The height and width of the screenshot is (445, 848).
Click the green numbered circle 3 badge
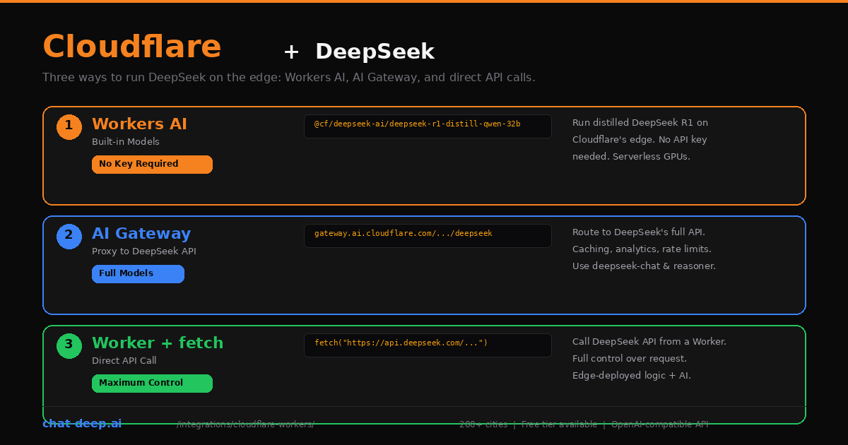coord(69,345)
